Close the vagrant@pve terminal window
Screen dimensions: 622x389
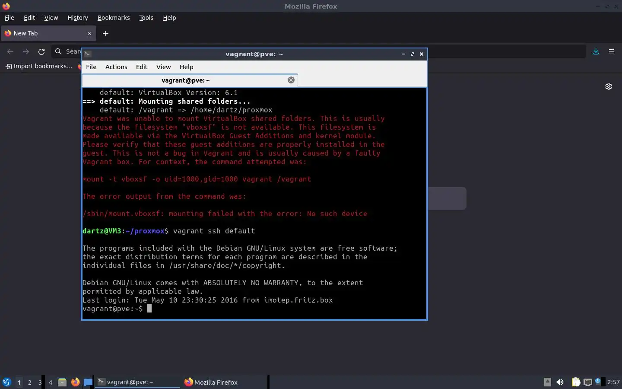[422, 54]
